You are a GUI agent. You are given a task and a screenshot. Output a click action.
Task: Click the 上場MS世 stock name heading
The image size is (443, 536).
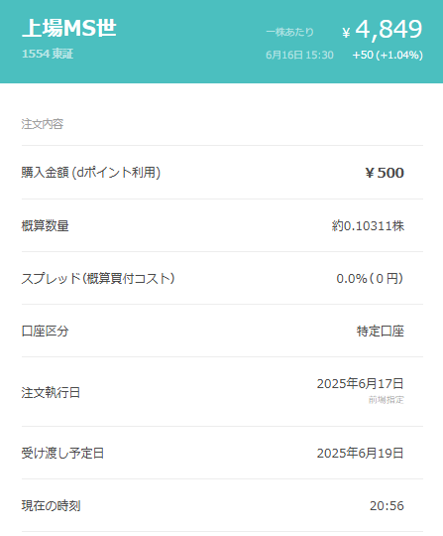click(x=69, y=28)
